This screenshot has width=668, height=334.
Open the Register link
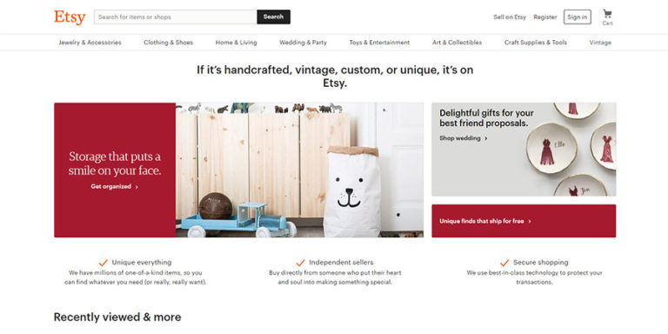pos(544,17)
